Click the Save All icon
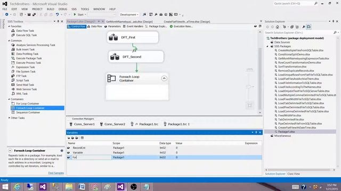Image resolution: width=341 pixels, height=191 pixels. [x=34, y=14]
